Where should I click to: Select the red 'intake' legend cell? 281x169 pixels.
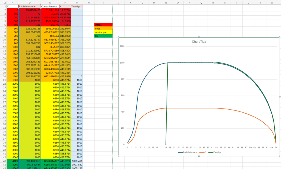(x=103, y=25)
